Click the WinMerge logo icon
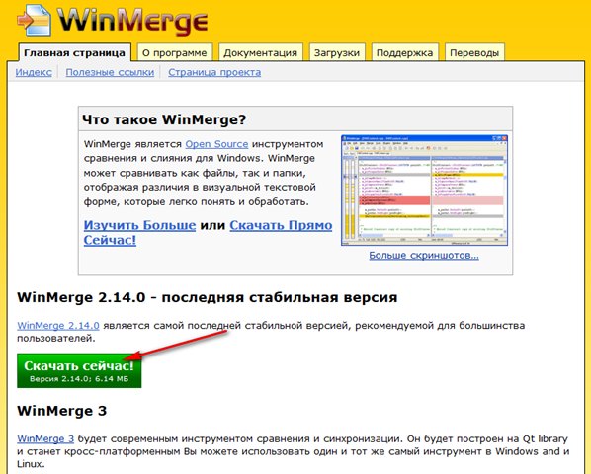Screen dimensions: 591x474 coord(34,21)
